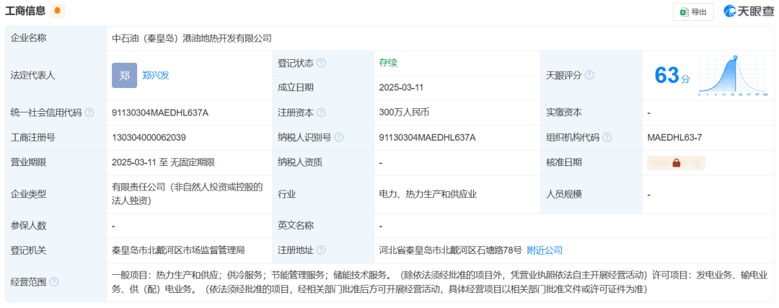779x308 pixels.
Task: Click the 工商注册号 label
Action: pos(32,138)
